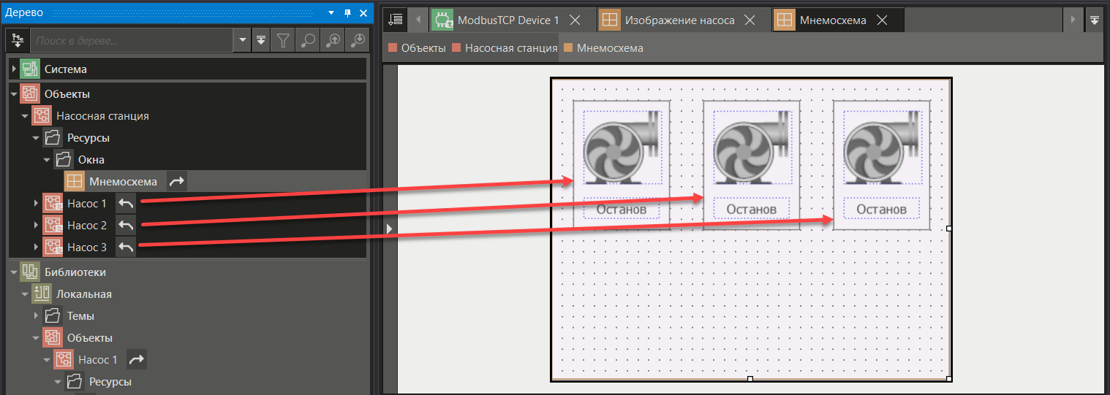Image resolution: width=1110 pixels, height=395 pixels.
Task: Click the back arrow icon beside Насос 1
Action: [126, 203]
